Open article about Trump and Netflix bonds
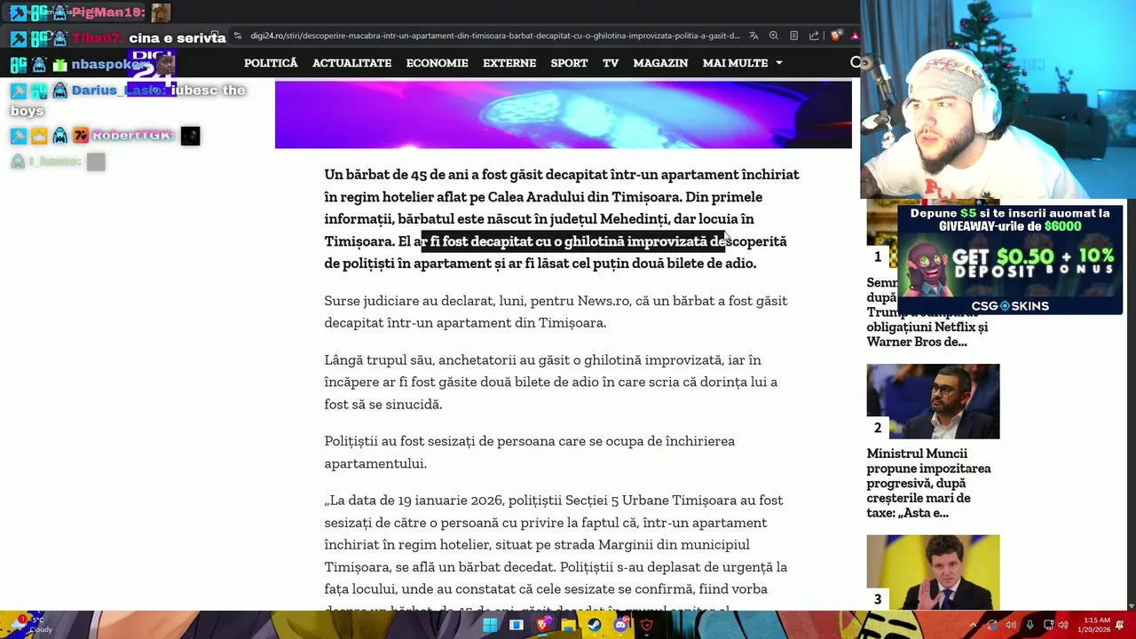This screenshot has height=639, width=1136. pos(927,312)
